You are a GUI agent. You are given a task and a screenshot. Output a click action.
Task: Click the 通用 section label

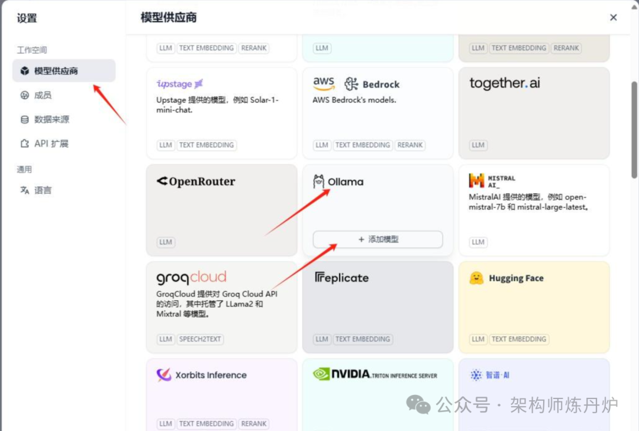24,170
